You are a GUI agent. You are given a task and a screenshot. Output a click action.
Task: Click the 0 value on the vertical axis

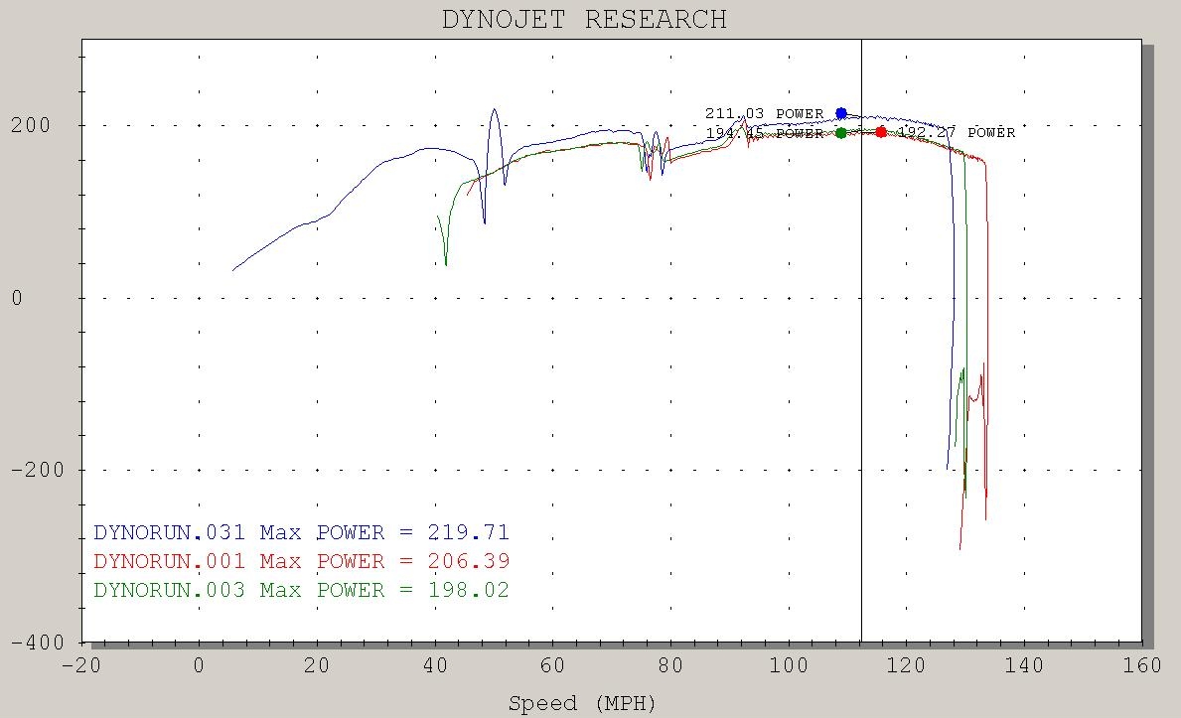tap(16, 298)
